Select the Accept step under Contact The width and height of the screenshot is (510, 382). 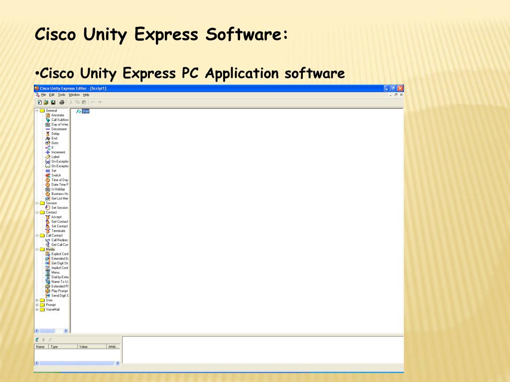coord(54,217)
